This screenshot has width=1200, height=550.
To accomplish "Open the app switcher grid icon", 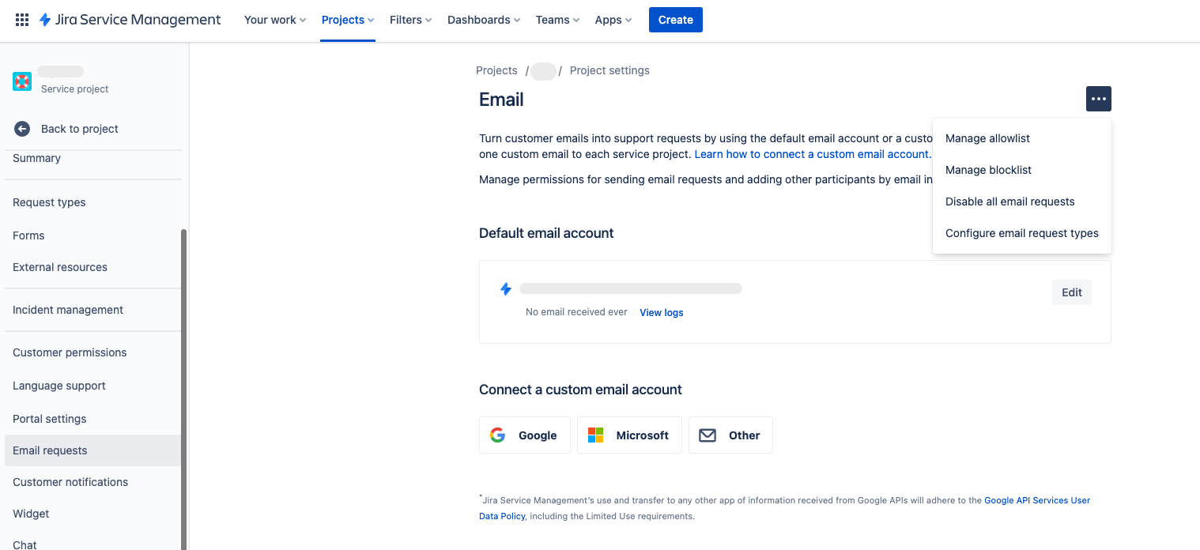I will coord(22,20).
